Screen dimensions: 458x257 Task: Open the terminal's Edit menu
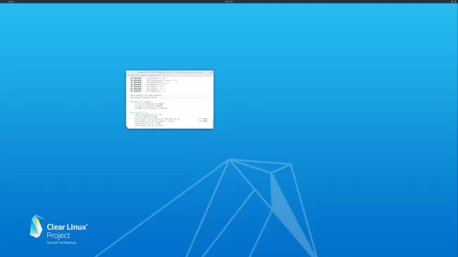(x=132, y=75)
